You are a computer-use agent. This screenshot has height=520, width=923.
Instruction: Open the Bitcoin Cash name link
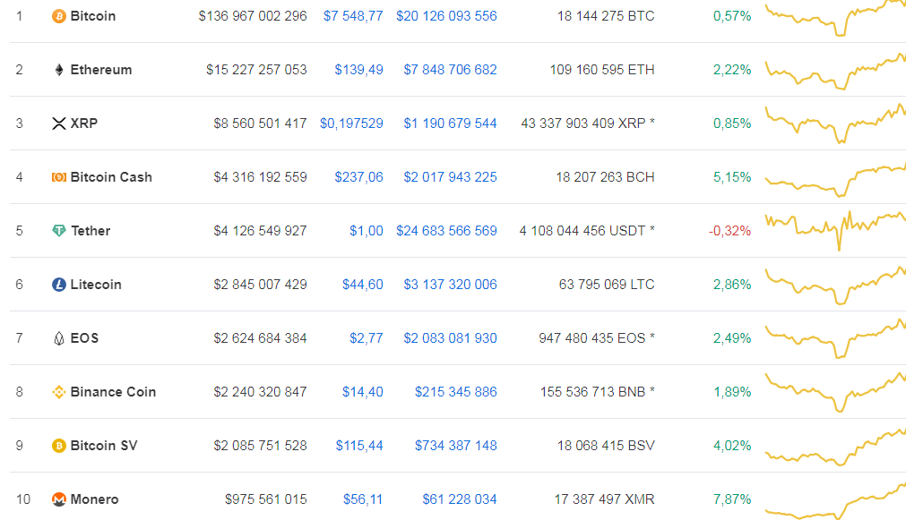click(111, 177)
